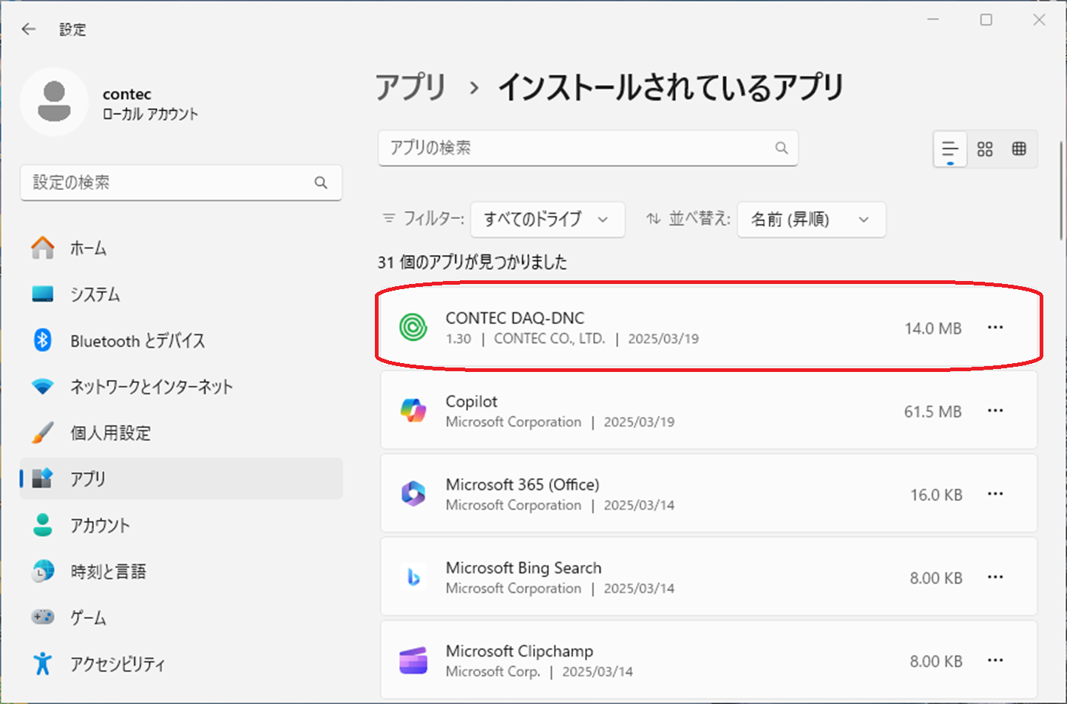This screenshot has width=1067, height=704.
Task: Switch to table view layout
Action: coord(1019,149)
